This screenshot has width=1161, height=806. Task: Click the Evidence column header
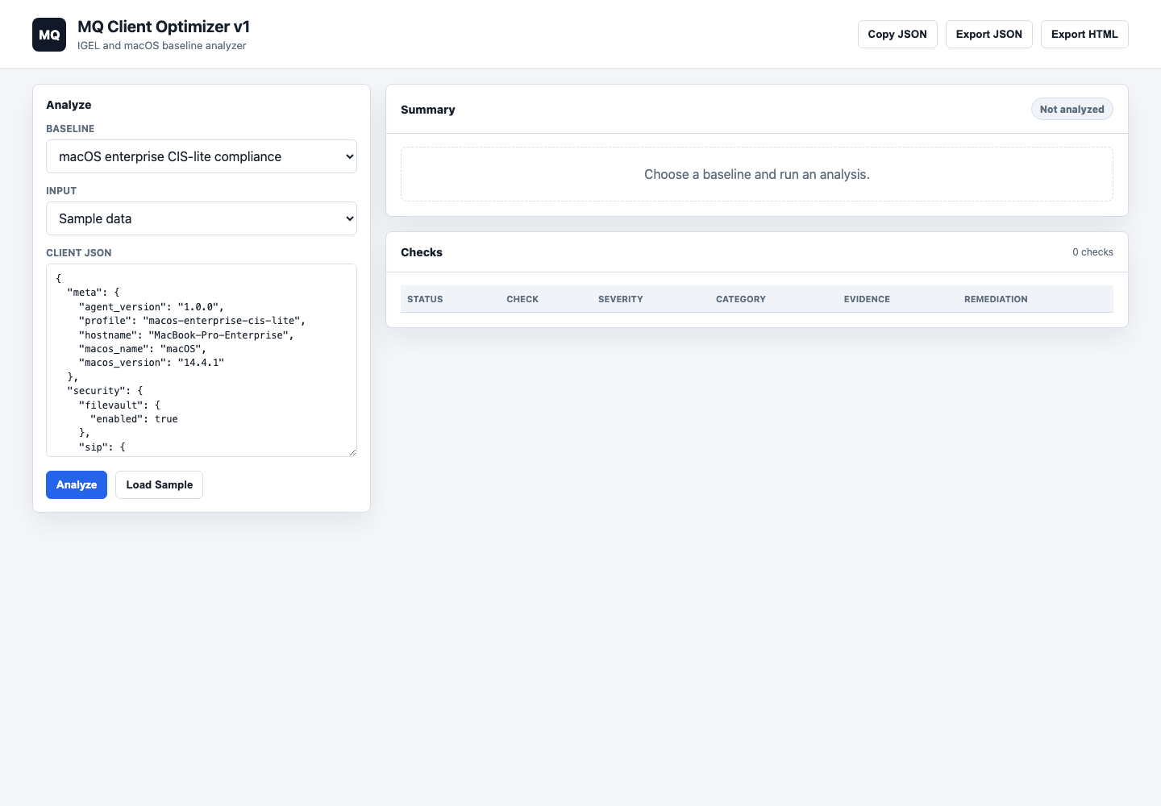(867, 299)
